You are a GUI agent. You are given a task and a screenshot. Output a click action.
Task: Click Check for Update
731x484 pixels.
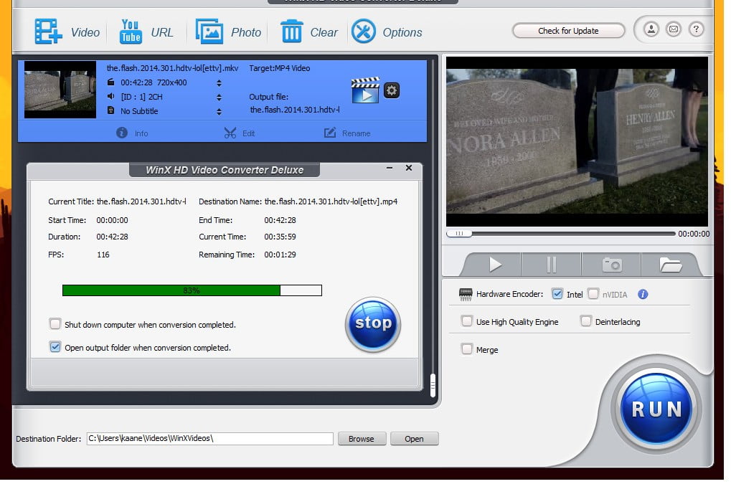pos(567,31)
